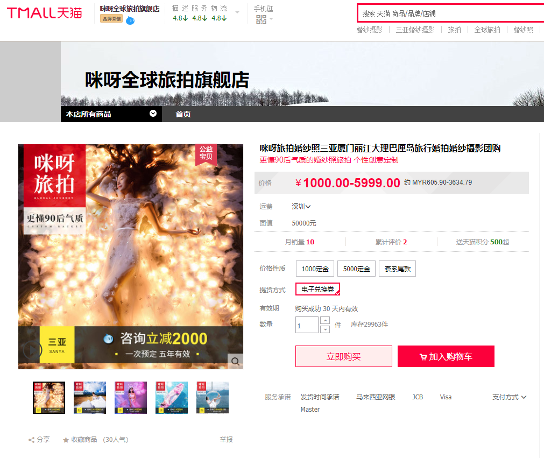
Task: Click the mobile QR code icon
Action: tap(261, 20)
